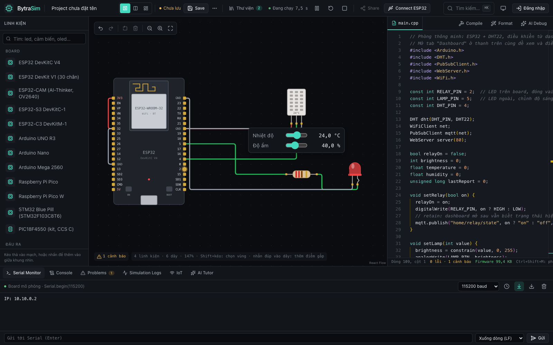The height and width of the screenshot is (345, 553).
Task: Open the AI Tutor tab
Action: (202, 273)
